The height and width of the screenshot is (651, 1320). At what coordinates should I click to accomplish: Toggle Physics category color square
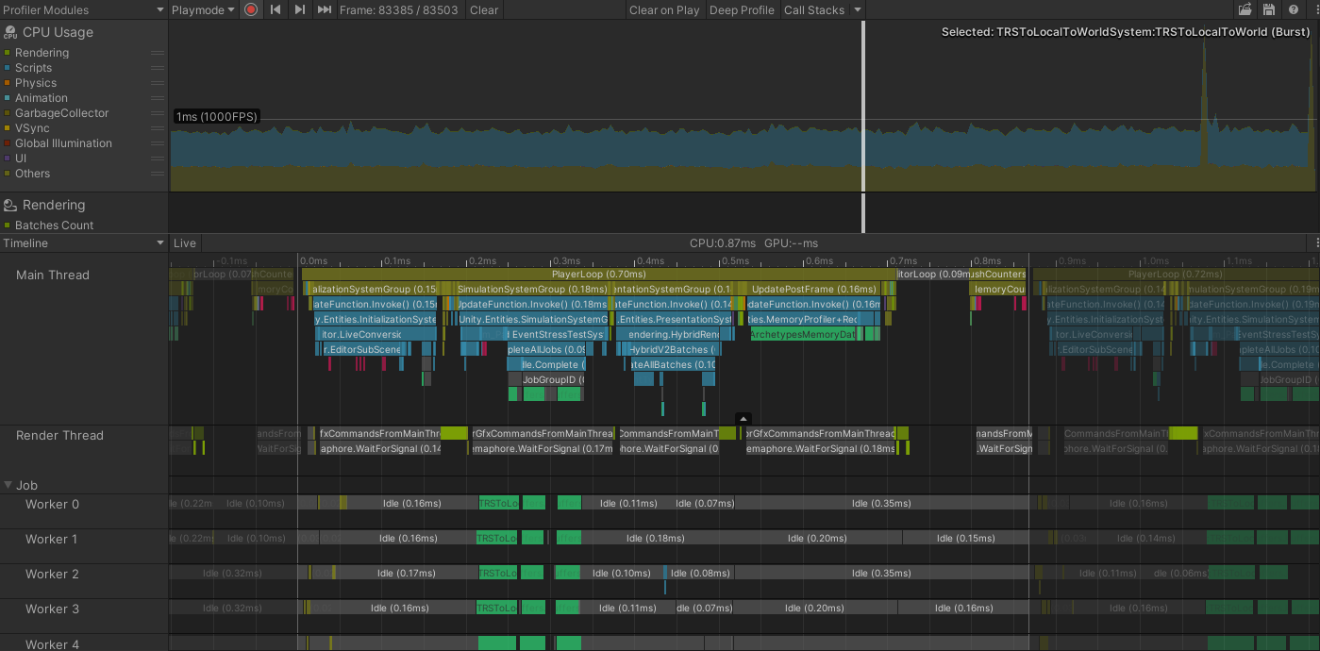8,83
